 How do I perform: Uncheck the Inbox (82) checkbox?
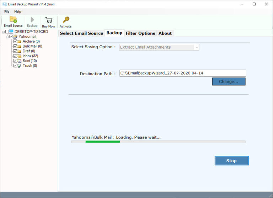[x=15, y=56]
